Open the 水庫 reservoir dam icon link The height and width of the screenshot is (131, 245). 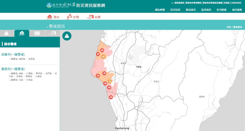point(93,17)
